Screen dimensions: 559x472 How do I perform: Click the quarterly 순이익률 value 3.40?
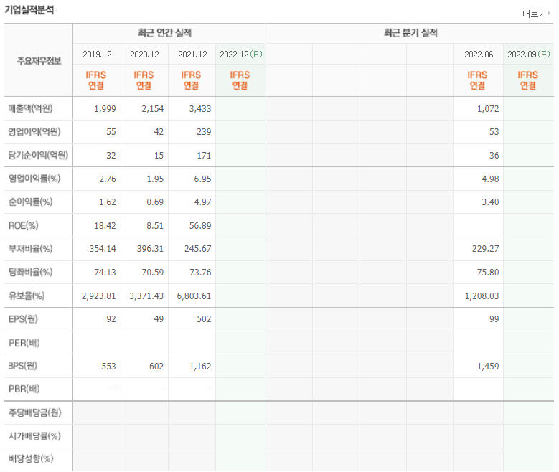490,202
